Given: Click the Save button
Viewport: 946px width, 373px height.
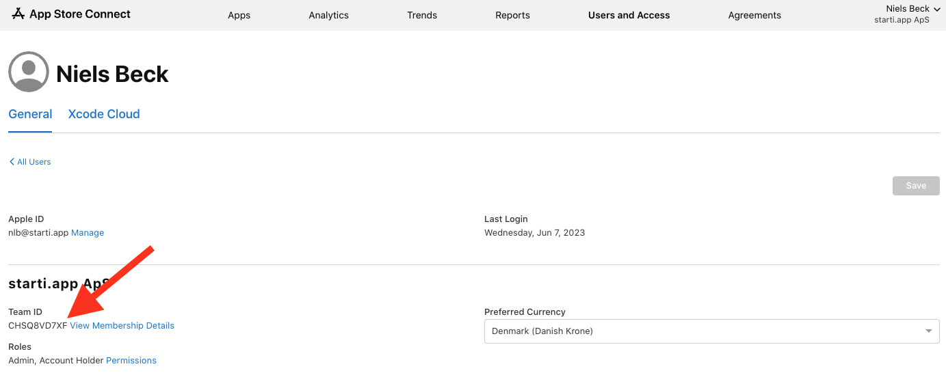Looking at the screenshot, I should 916,186.
